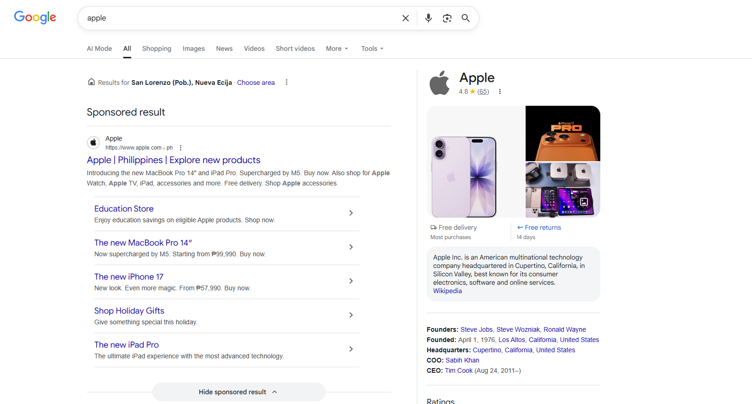Open search by image camera icon
752x404 pixels.
point(447,18)
